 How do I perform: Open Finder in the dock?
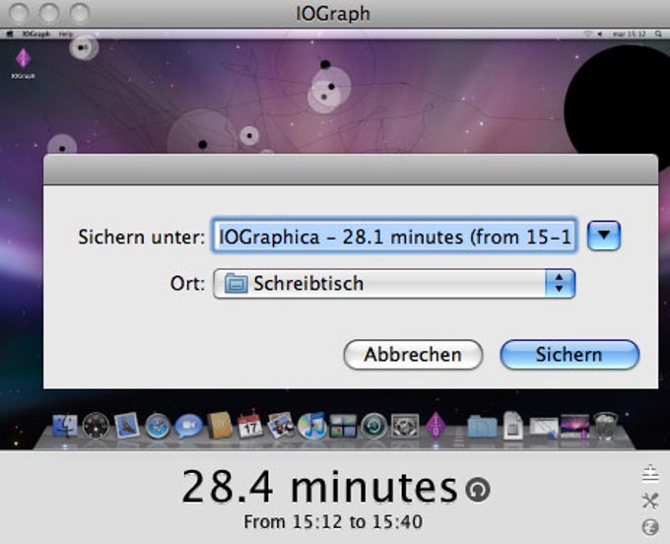click(65, 426)
